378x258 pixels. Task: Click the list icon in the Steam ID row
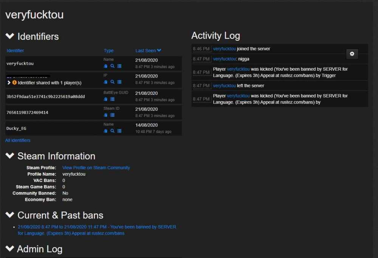tap(112, 115)
